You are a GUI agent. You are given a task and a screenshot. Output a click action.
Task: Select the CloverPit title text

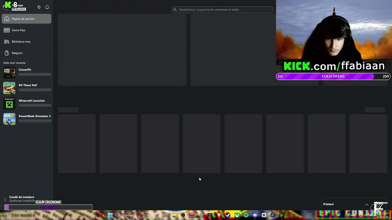click(x=25, y=70)
